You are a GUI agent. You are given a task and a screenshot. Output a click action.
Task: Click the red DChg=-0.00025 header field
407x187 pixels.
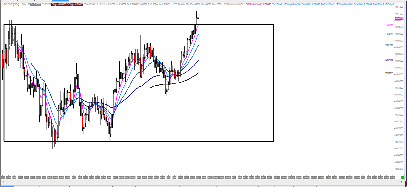point(74,4)
